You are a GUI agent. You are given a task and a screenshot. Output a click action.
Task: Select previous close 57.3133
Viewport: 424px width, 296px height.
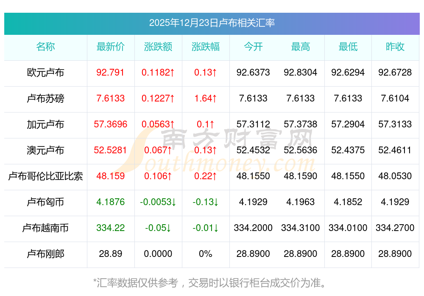[x=395, y=124]
